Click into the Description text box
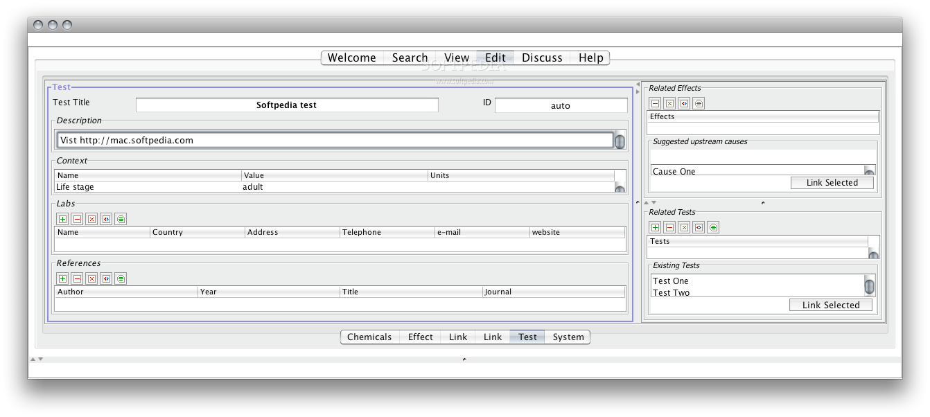This screenshot has width=930, height=417. click(335, 140)
